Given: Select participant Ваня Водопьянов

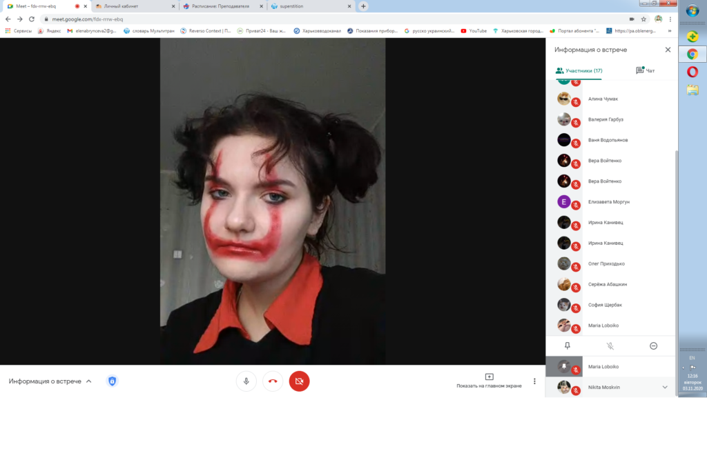Looking at the screenshot, I should (x=610, y=140).
